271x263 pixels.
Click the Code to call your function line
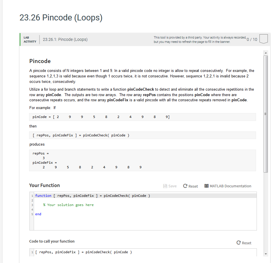click(82, 252)
